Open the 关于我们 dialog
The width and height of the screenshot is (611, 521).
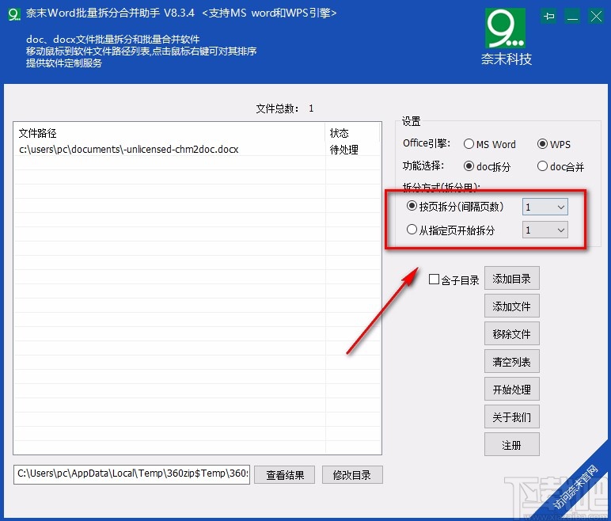511,416
